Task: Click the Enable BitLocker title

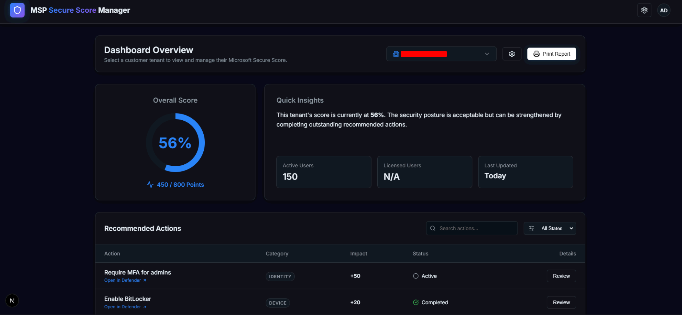Action: coord(128,299)
